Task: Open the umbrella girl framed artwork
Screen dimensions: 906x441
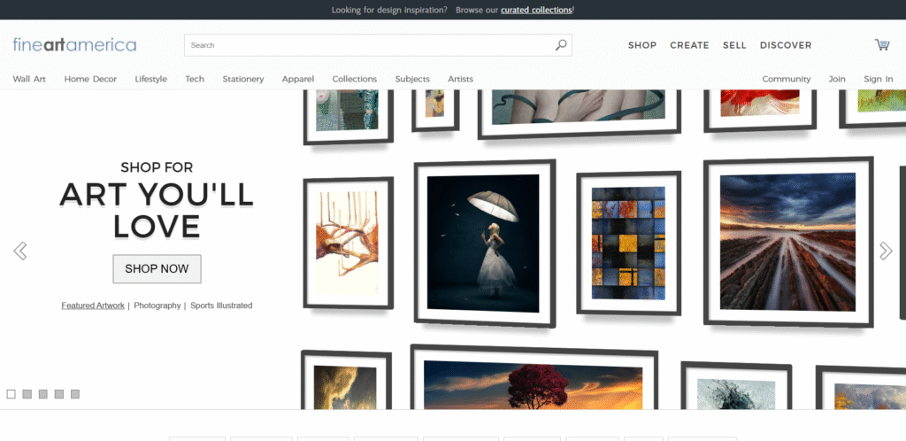Action: (x=484, y=242)
